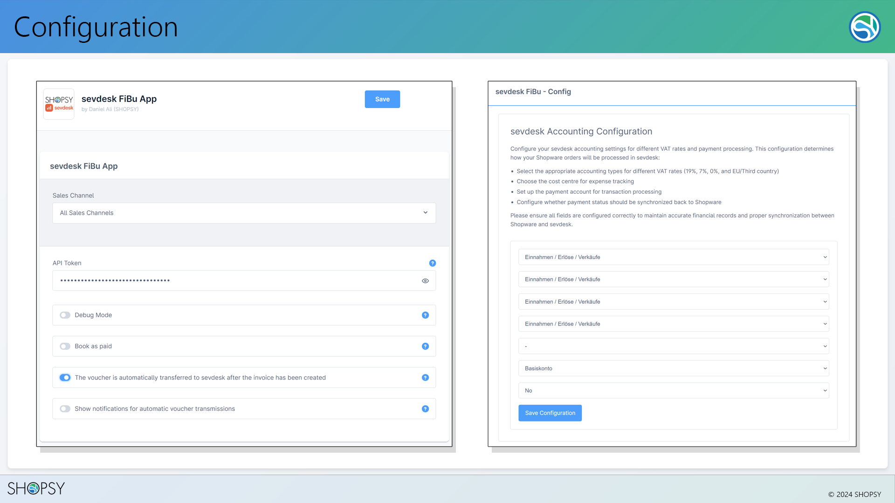Open the second Einnahmen / Erlöse / Verkäufe dropdown
The image size is (895, 503).
[674, 279]
